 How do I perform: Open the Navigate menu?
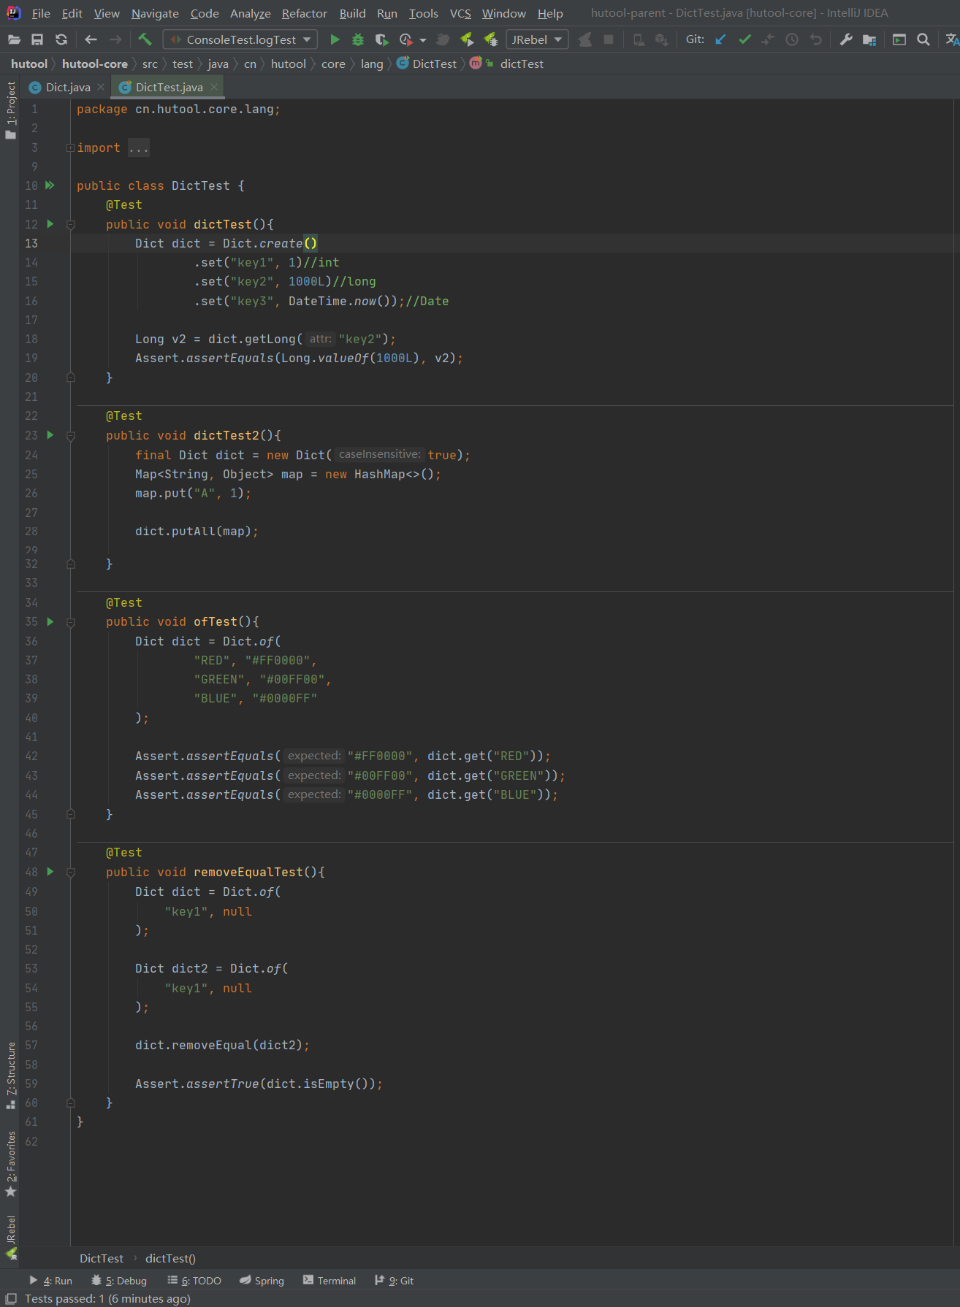[x=155, y=13]
